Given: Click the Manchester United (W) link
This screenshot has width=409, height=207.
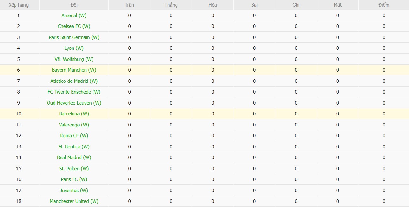Looking at the screenshot, I should (74, 201).
